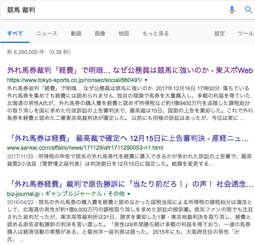Click the microphone voice search icon
The image size is (255, 245).
(x=232, y=10)
